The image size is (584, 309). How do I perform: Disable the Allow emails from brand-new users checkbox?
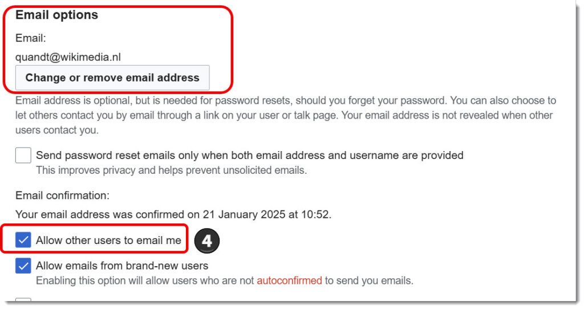tap(23, 266)
